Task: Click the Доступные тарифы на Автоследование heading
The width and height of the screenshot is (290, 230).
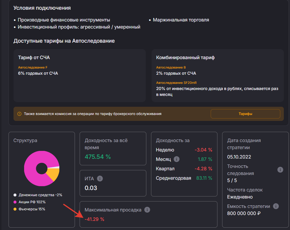Action: tap(64, 41)
